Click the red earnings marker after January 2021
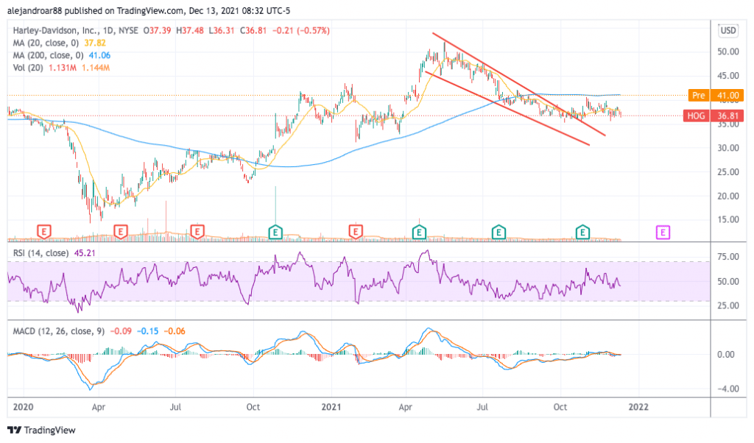The image size is (754, 443). 356,233
